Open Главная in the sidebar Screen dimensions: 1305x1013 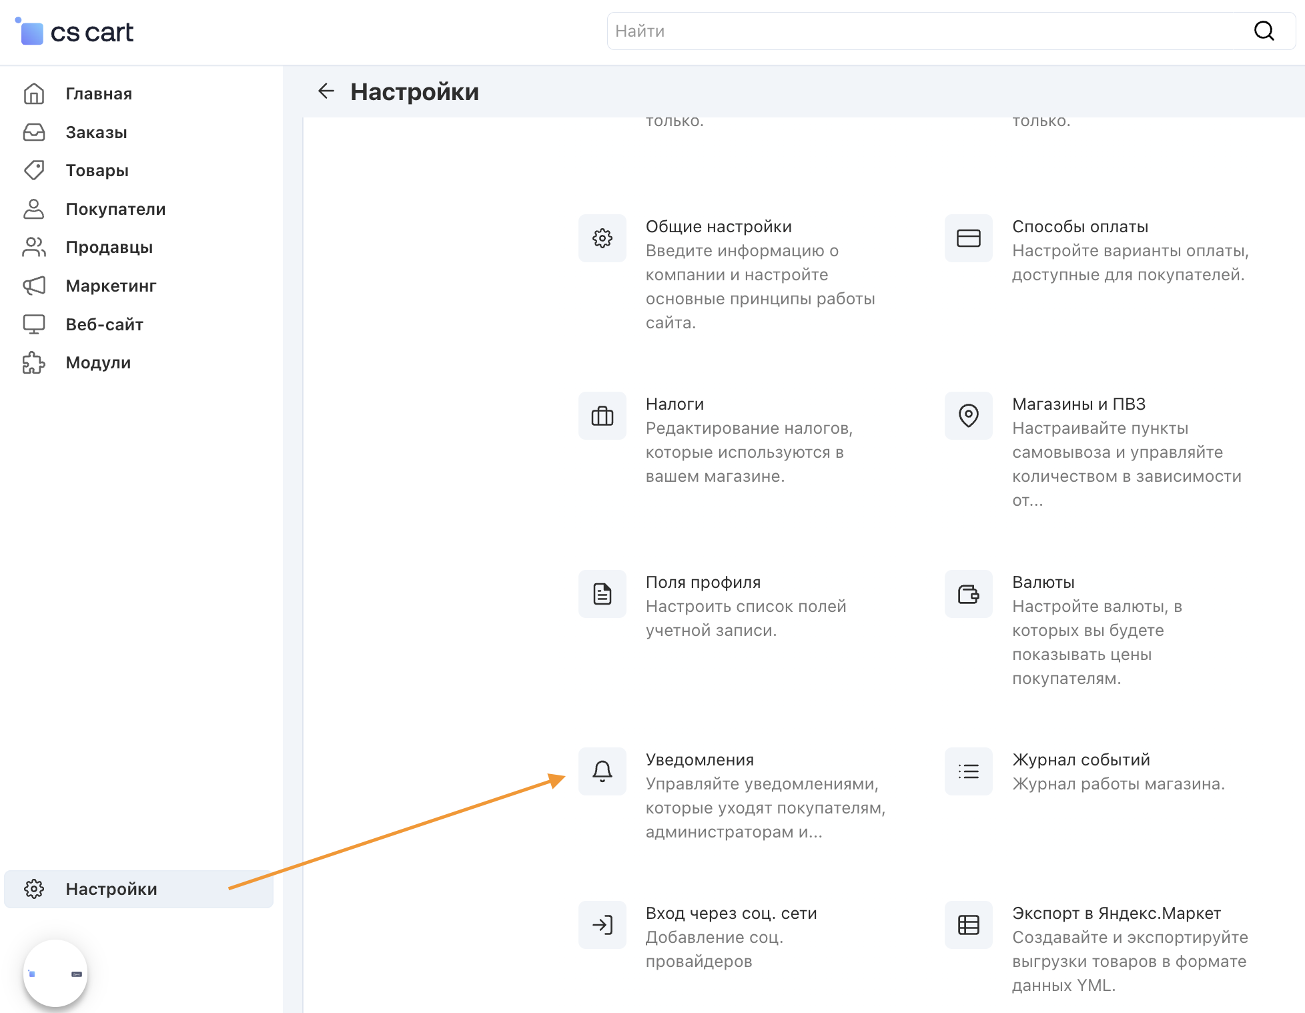pyautogui.click(x=98, y=94)
